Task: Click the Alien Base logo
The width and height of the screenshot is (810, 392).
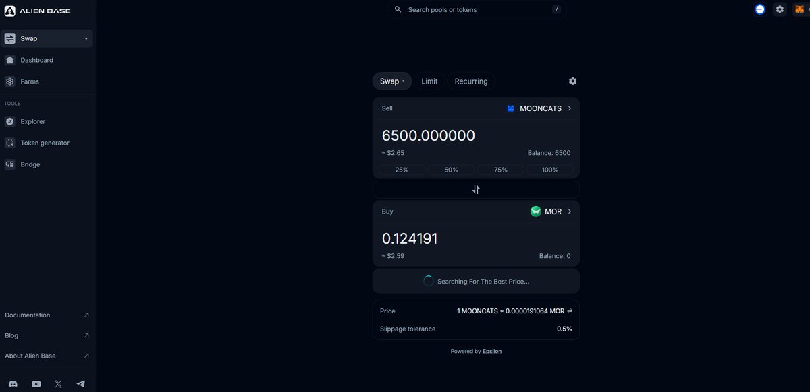Action: (x=38, y=11)
